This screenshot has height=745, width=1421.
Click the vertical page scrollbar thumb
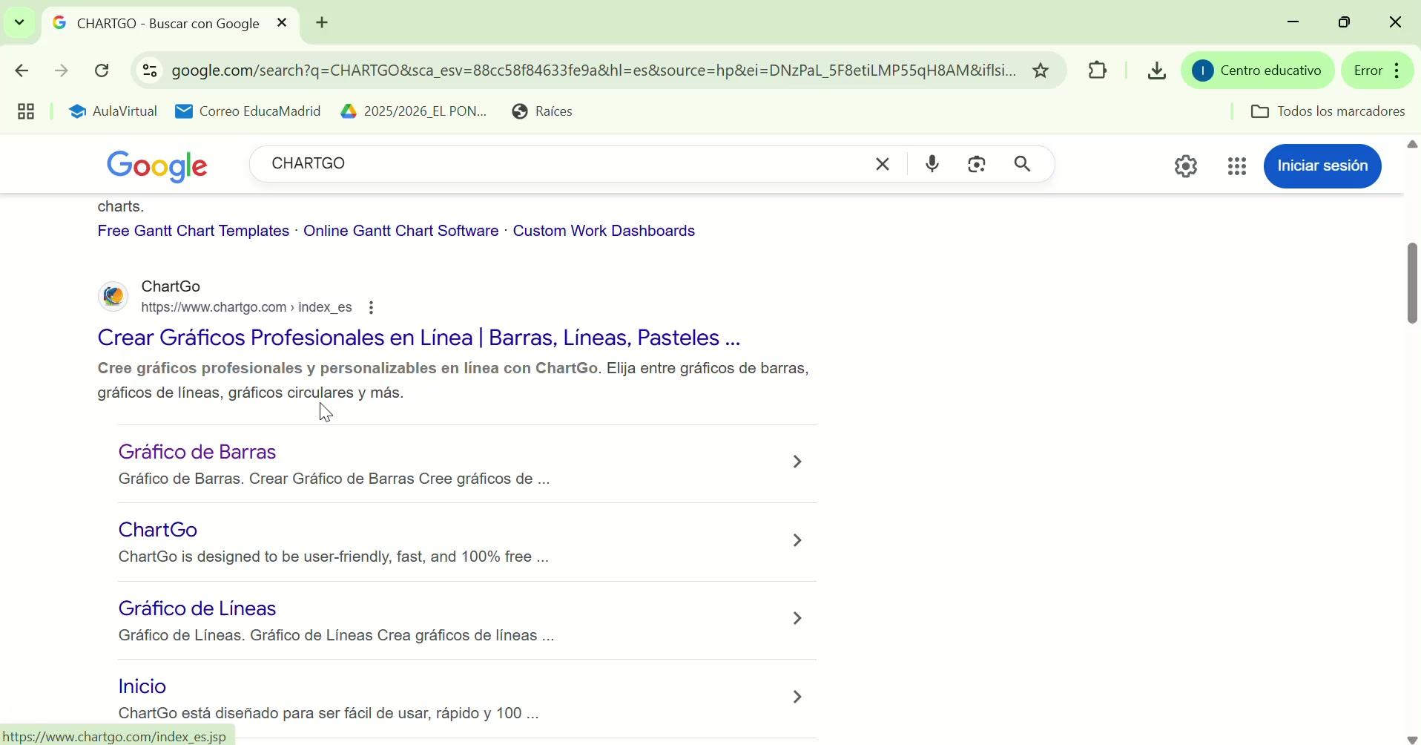pyautogui.click(x=1413, y=283)
